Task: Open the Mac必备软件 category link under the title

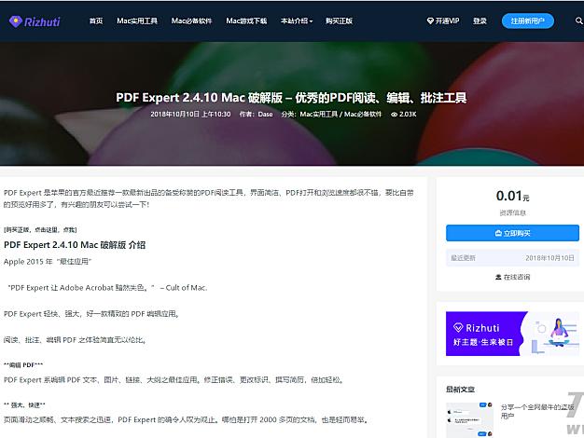Action: (363, 115)
